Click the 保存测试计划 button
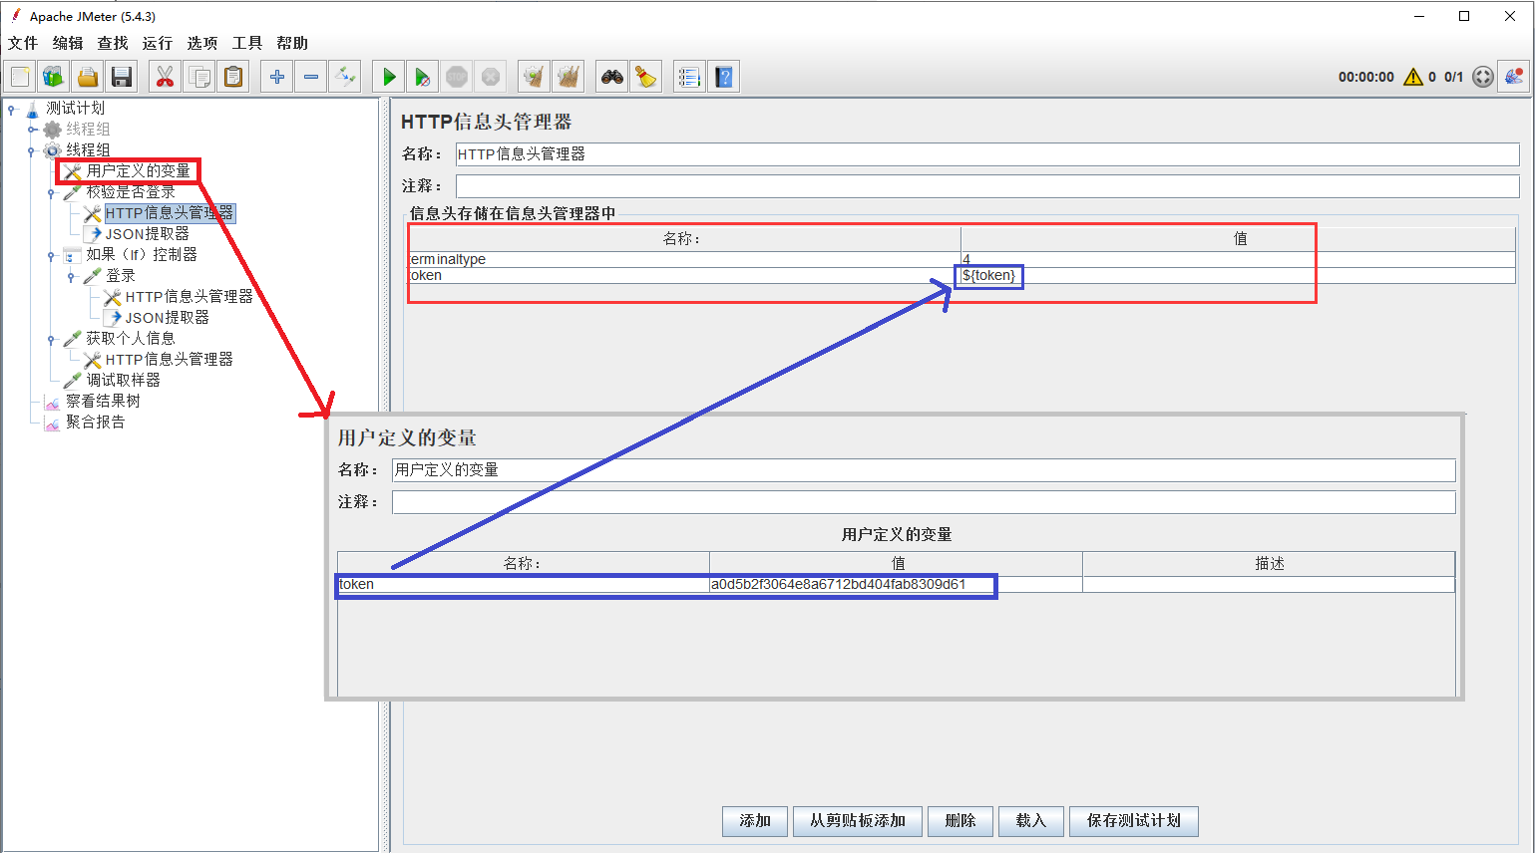Screen dimensions: 1535x853 coord(1134,821)
